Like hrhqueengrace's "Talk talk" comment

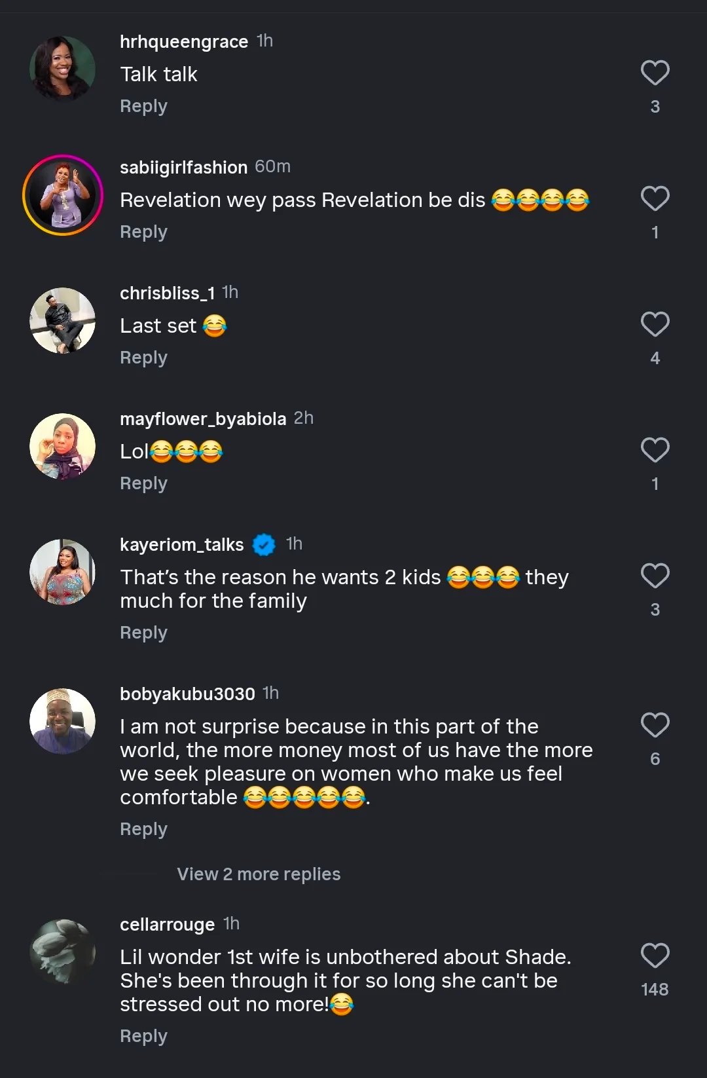(x=655, y=73)
